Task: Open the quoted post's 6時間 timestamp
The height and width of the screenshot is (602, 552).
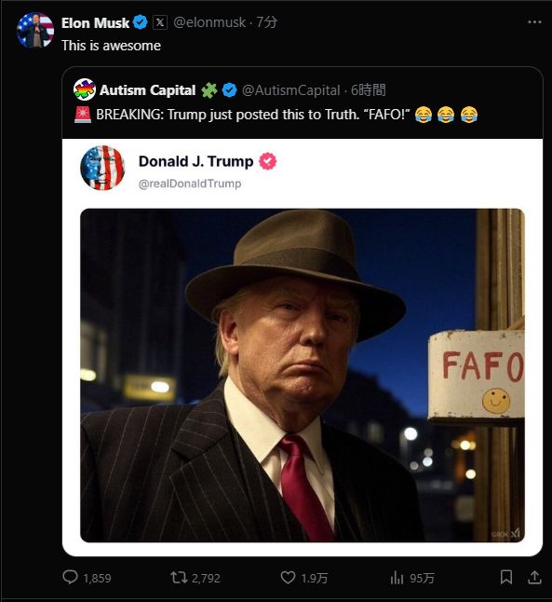Action: click(369, 90)
